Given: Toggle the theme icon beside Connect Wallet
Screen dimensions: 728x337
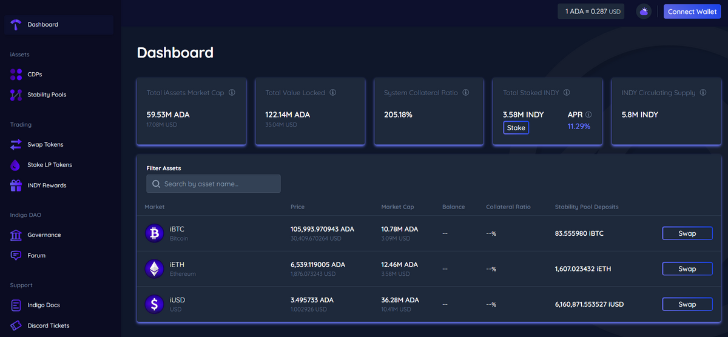Looking at the screenshot, I should [644, 12].
